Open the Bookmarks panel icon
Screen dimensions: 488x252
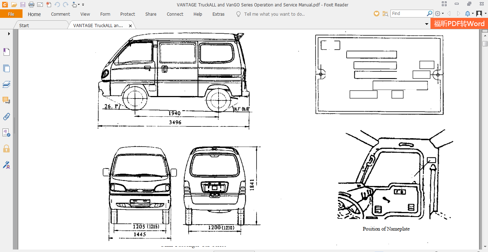point(6,51)
